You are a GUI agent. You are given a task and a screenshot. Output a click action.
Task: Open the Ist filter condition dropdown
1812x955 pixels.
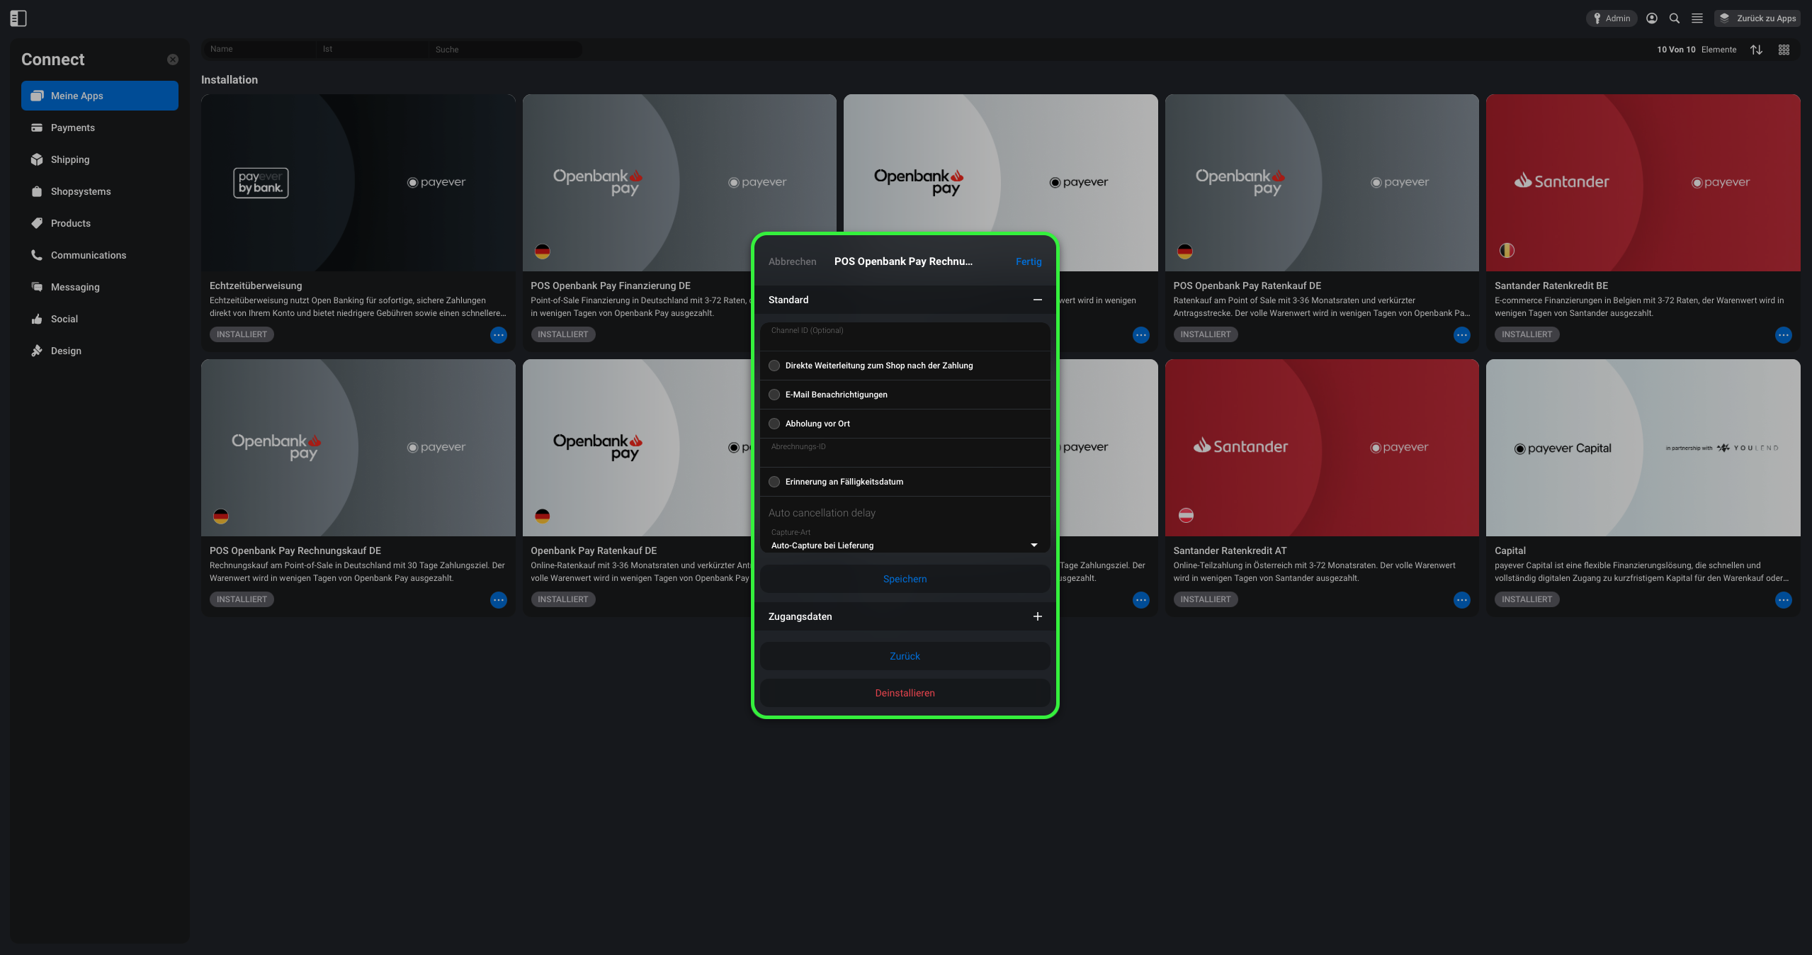[x=373, y=49]
